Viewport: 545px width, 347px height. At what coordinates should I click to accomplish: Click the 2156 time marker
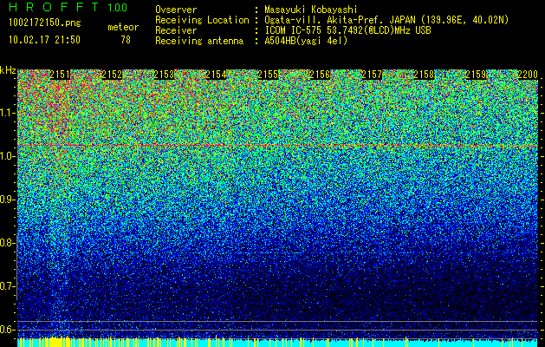click(x=320, y=75)
